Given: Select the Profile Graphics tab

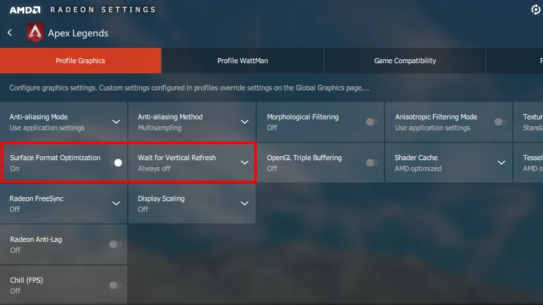Looking at the screenshot, I should (80, 61).
